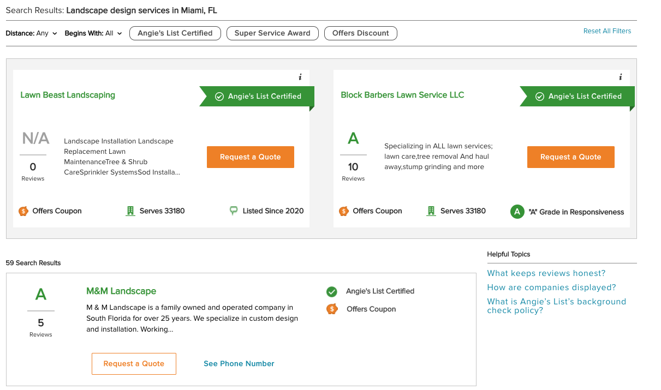Click the A grade of Block Barbers
661x390 pixels.
[x=353, y=139]
